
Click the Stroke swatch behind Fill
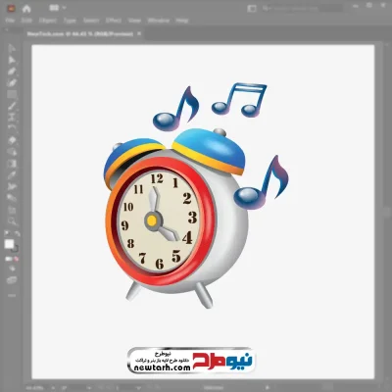coord(15,249)
